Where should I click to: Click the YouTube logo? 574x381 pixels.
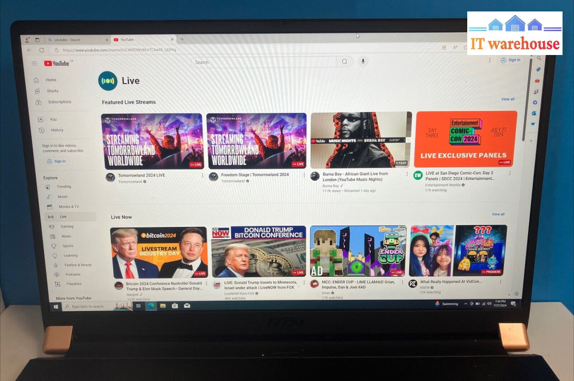[x=57, y=63]
